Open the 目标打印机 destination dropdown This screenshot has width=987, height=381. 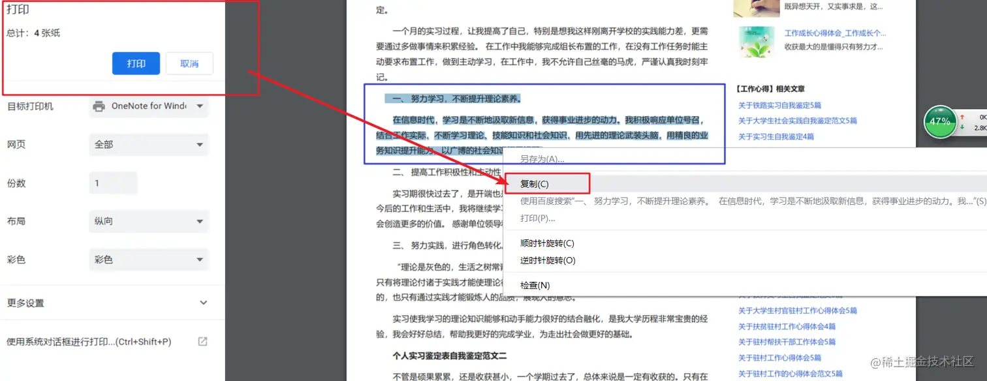click(149, 106)
